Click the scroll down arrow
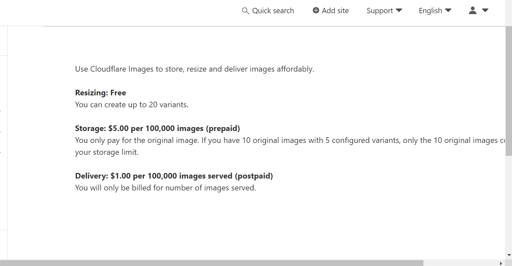The image size is (512, 266). (509, 255)
